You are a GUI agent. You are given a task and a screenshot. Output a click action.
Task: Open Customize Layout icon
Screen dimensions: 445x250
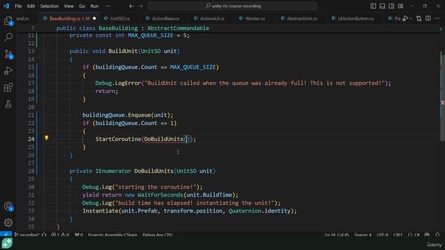coord(400,6)
